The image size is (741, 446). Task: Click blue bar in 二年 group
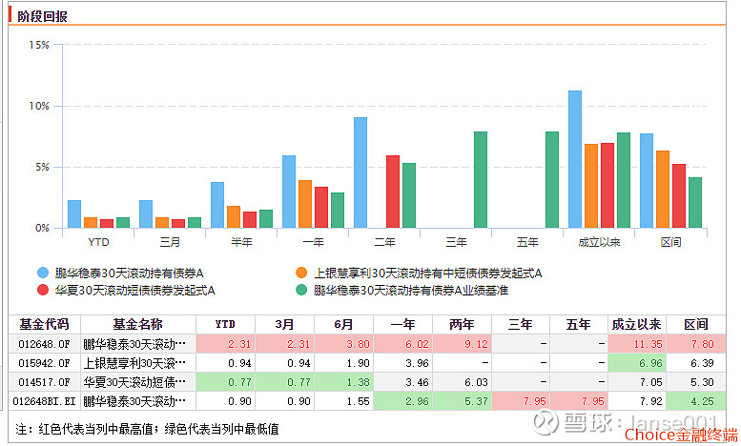click(360, 172)
